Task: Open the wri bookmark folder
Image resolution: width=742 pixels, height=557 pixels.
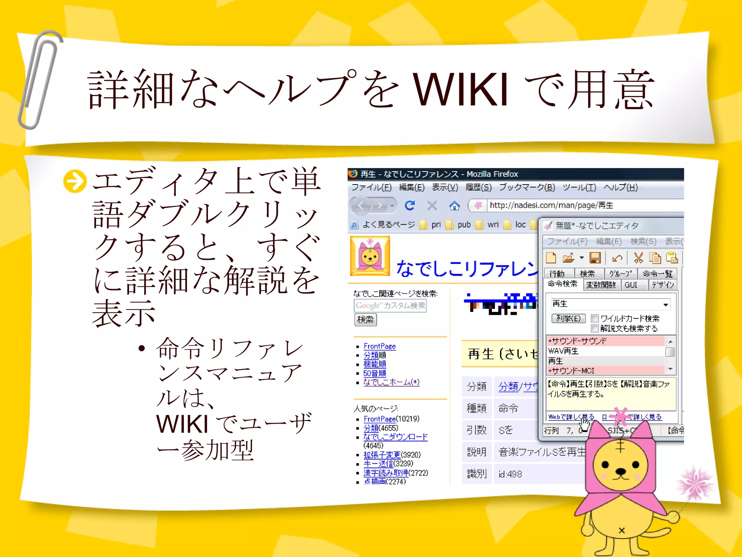Action: click(487, 225)
